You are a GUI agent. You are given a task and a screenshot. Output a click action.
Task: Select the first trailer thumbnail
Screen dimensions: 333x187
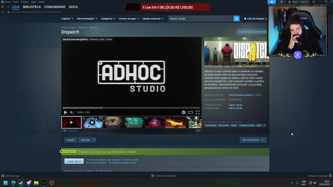[71, 122]
